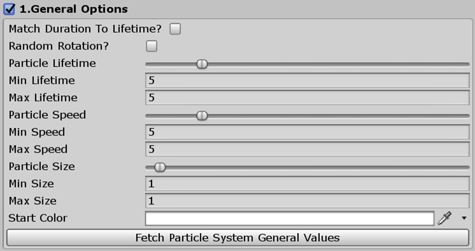The width and height of the screenshot is (475, 251).
Task: Toggle the 1.General Options checkbox
Action: pos(9,9)
